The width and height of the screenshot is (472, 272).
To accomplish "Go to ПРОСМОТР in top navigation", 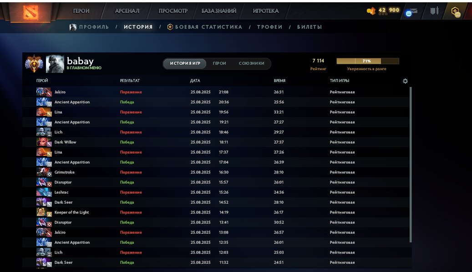I will tap(173, 11).
